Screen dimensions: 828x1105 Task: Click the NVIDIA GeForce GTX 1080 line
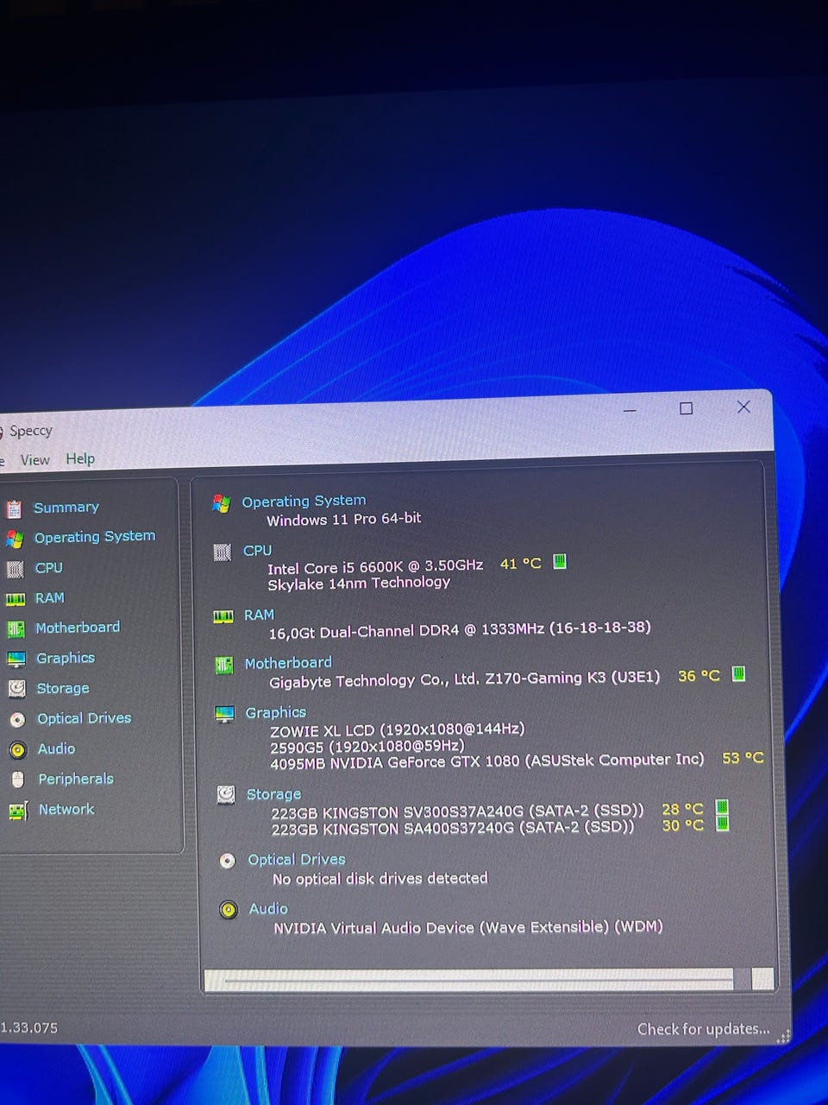487,761
